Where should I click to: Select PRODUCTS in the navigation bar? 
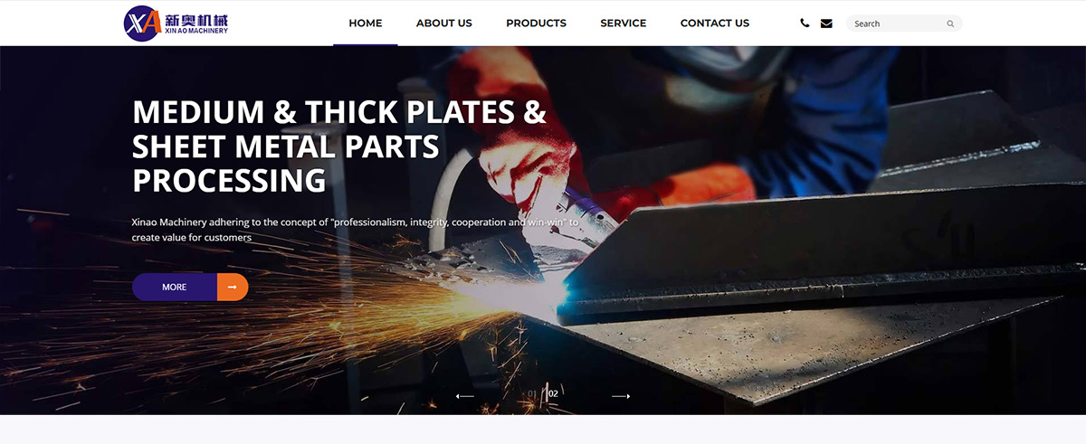pos(536,24)
